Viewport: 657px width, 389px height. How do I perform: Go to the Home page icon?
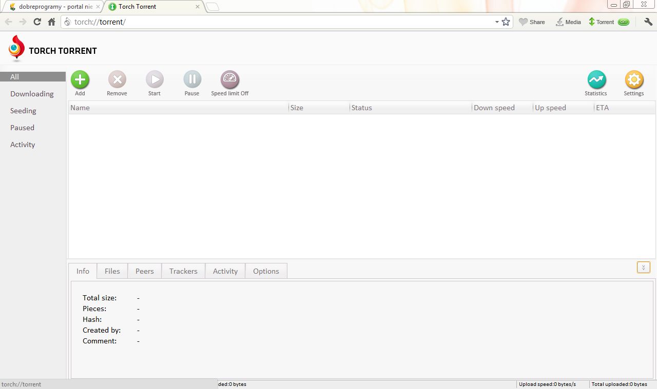pos(51,22)
